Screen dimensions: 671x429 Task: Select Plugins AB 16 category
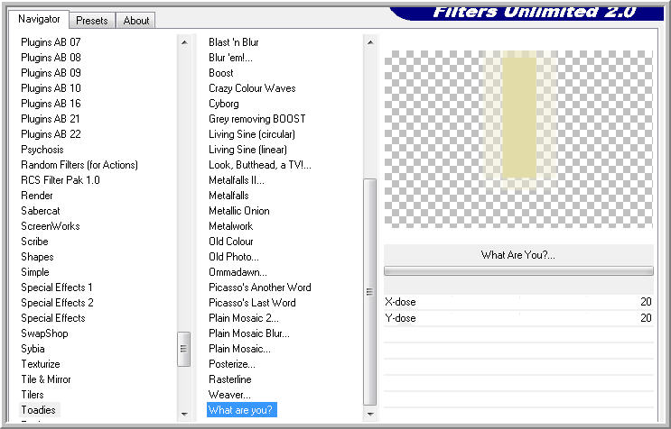[51, 104]
